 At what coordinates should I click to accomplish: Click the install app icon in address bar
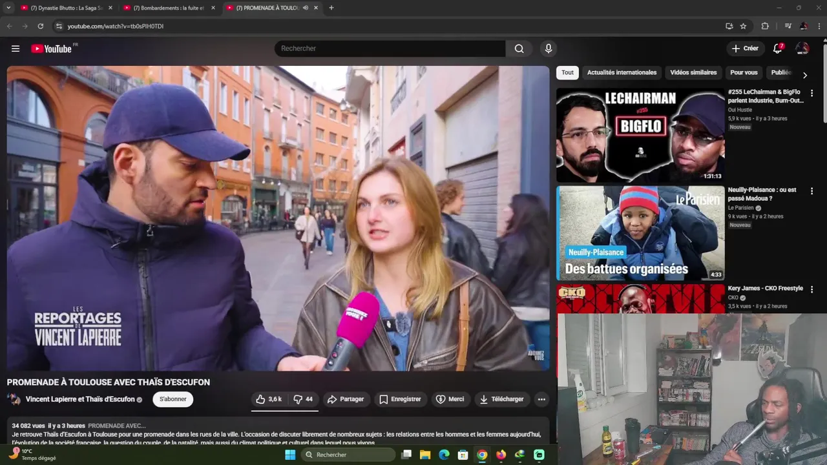pos(729,26)
